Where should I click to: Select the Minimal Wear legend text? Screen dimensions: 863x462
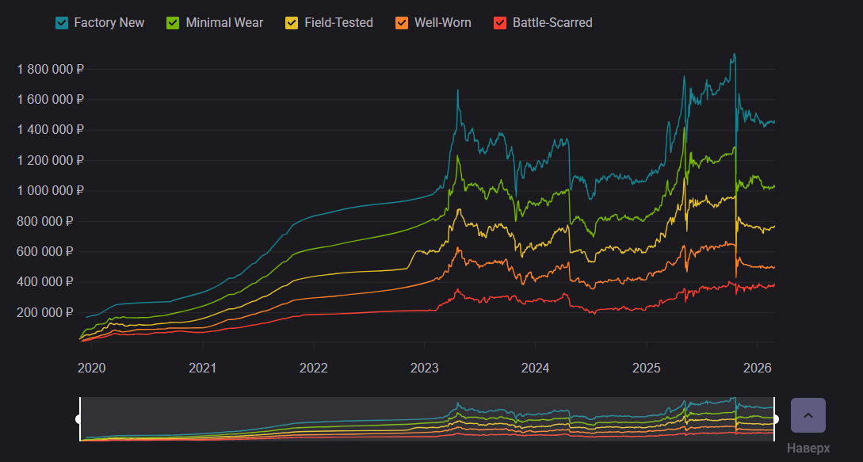tap(224, 23)
